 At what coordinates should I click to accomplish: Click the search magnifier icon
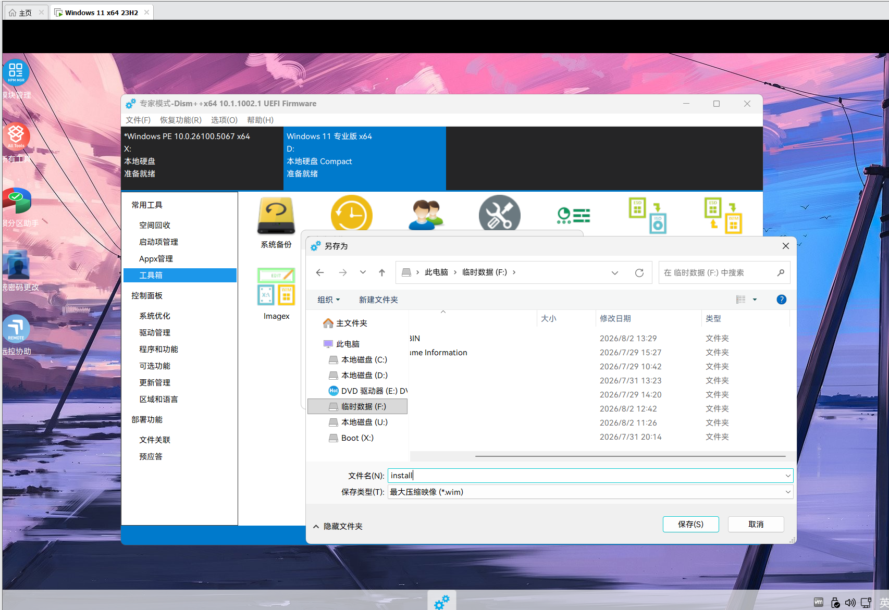point(781,272)
